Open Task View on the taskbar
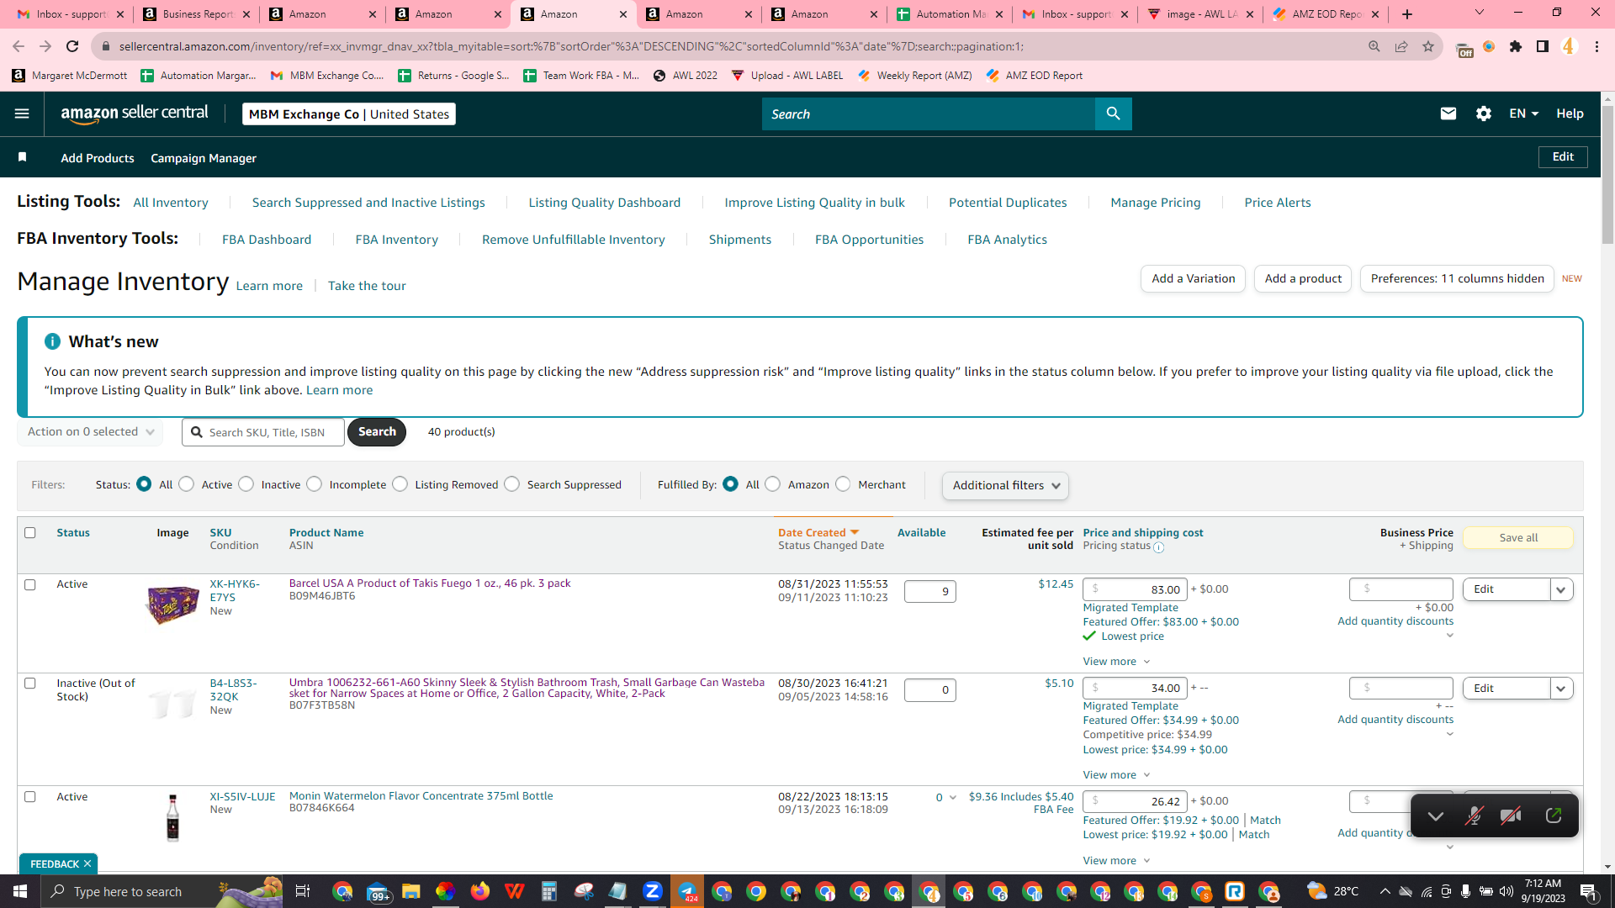1615x908 pixels. point(303,891)
